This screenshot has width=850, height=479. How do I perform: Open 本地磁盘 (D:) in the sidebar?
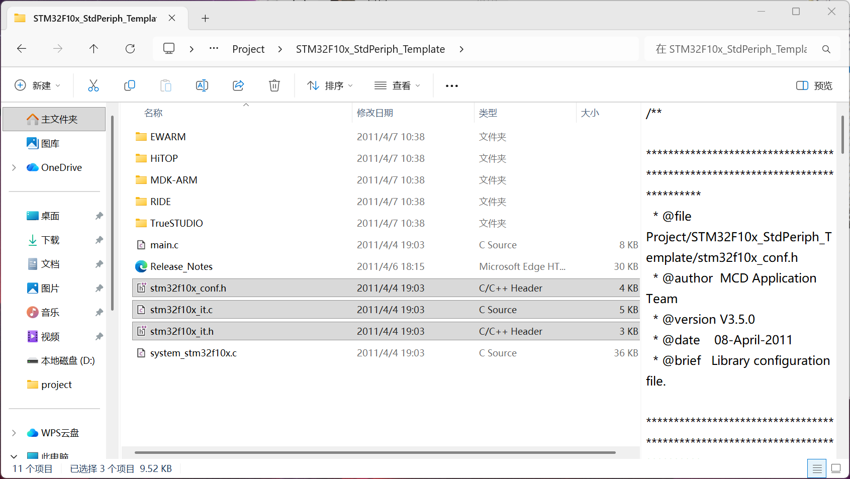60,360
